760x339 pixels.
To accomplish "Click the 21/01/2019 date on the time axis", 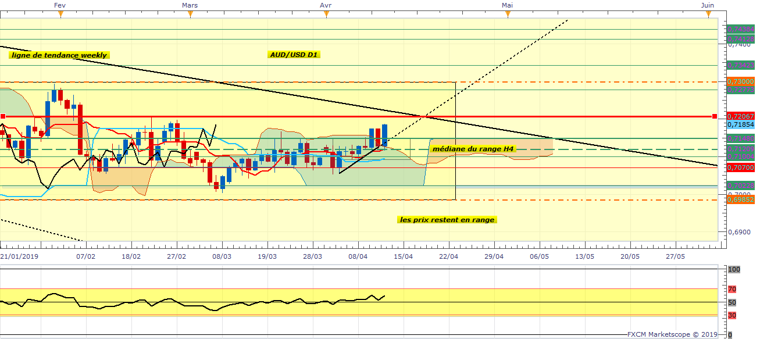I will pyautogui.click(x=19, y=256).
